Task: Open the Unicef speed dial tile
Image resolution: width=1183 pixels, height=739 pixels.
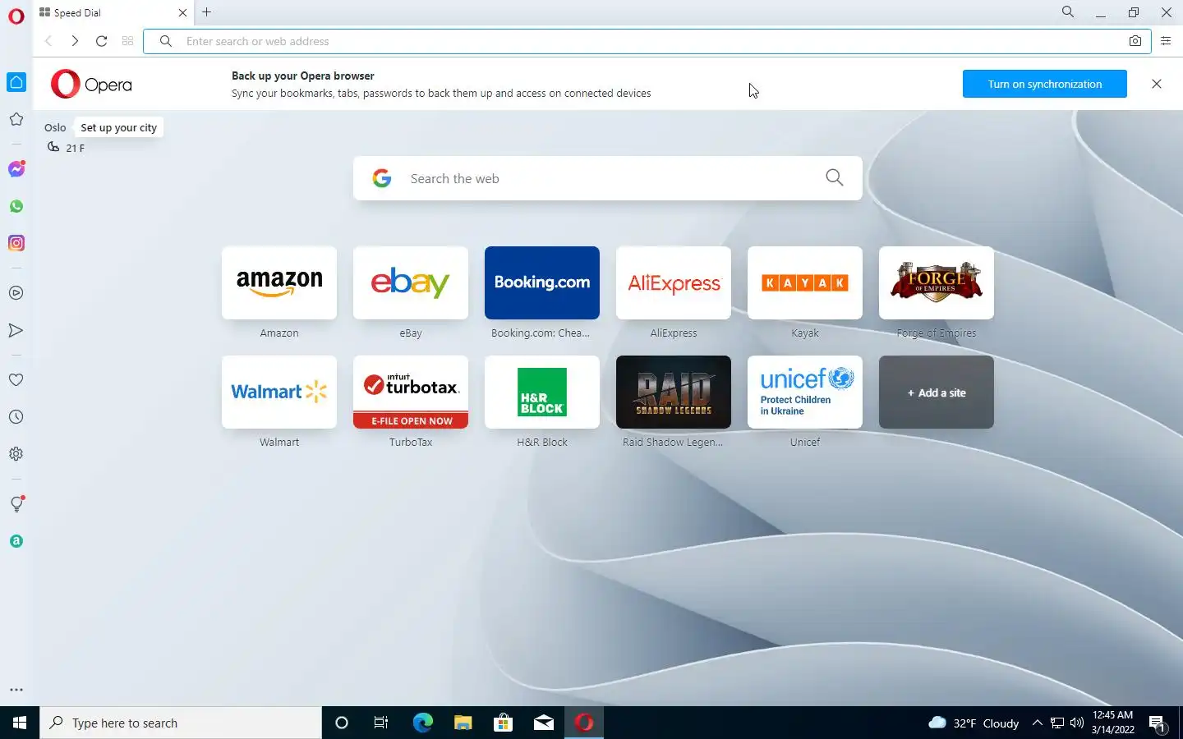Action: (805, 392)
